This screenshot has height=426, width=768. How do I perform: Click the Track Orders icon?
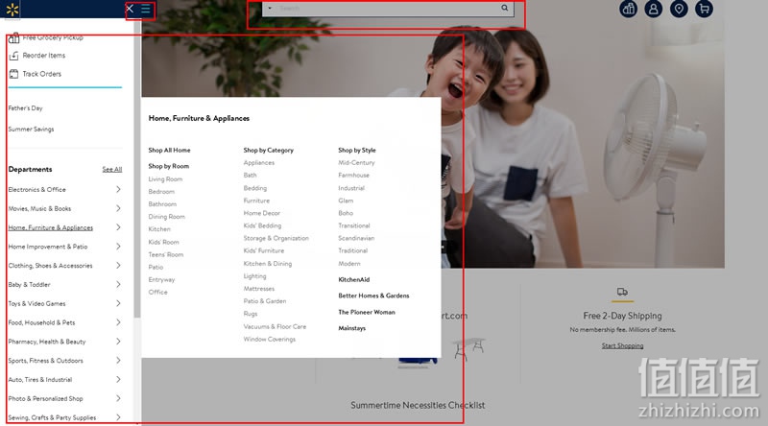point(13,74)
